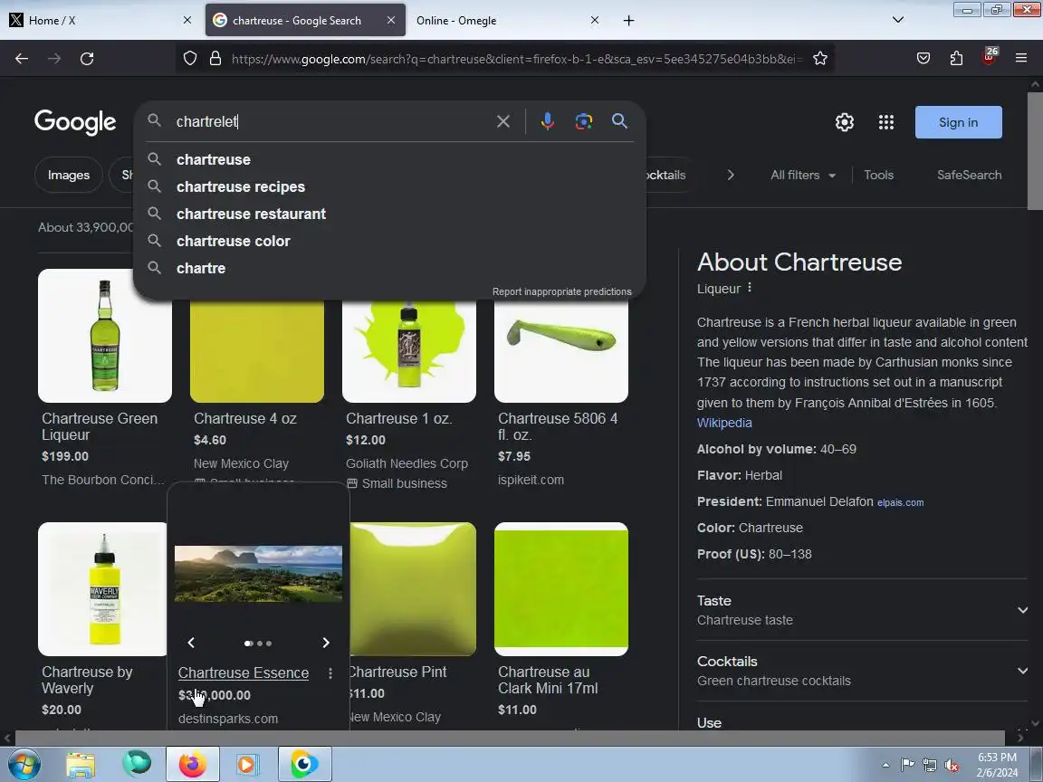This screenshot has height=782, width=1043.
Task: Open options menu for Chartreuse Essence
Action: pos(330,673)
